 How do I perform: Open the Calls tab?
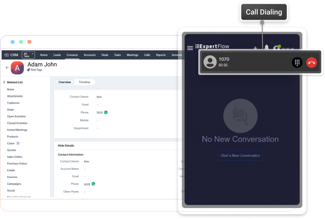pyautogui.click(x=147, y=55)
